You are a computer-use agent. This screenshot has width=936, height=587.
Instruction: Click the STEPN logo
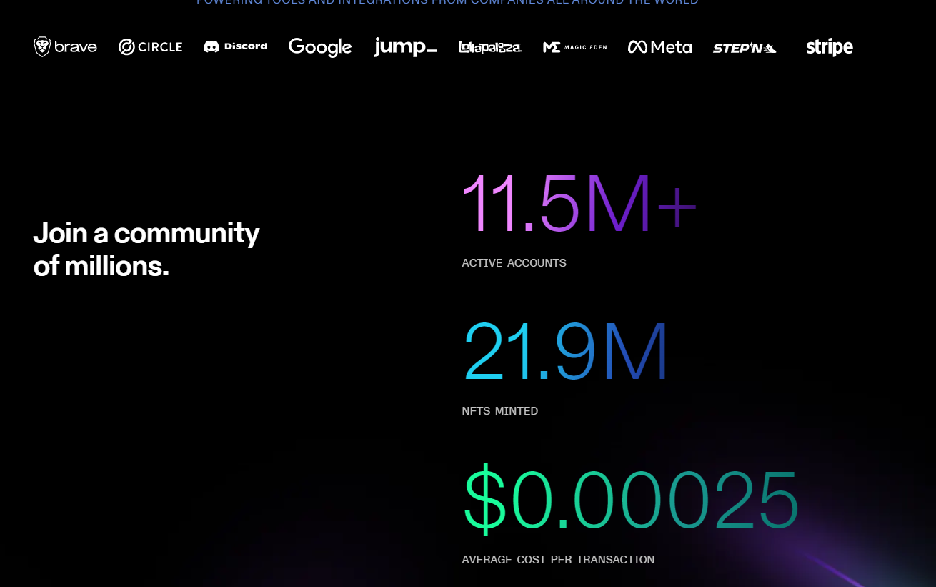click(745, 48)
